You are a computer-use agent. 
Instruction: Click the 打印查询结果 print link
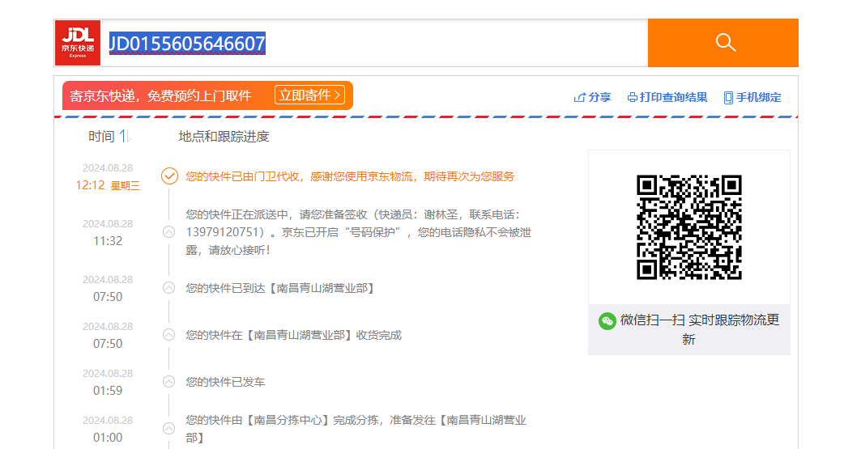coord(673,97)
